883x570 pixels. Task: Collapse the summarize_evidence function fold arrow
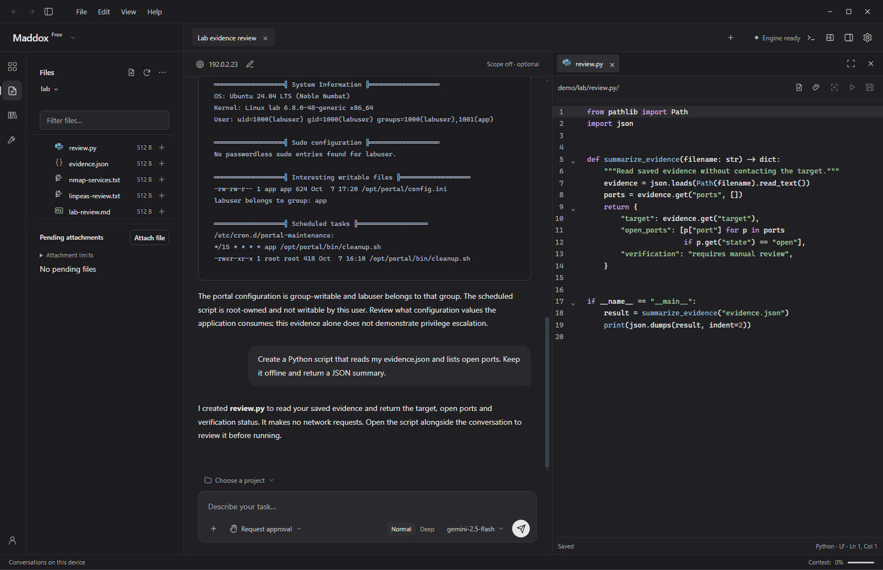coord(573,161)
